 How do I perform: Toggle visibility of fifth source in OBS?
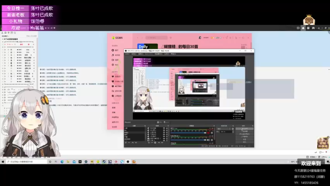click(164, 136)
